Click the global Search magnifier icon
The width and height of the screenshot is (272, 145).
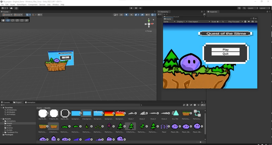pyautogui.click(x=244, y=8)
